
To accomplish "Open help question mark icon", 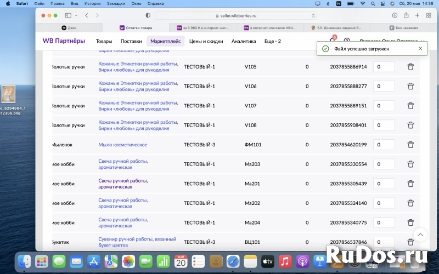I will pyautogui.click(x=347, y=41).
